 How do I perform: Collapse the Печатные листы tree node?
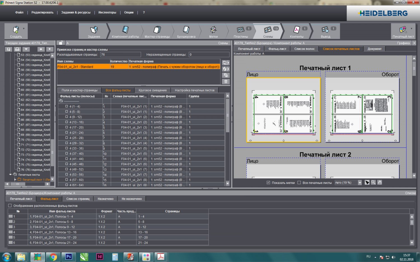click(11, 174)
